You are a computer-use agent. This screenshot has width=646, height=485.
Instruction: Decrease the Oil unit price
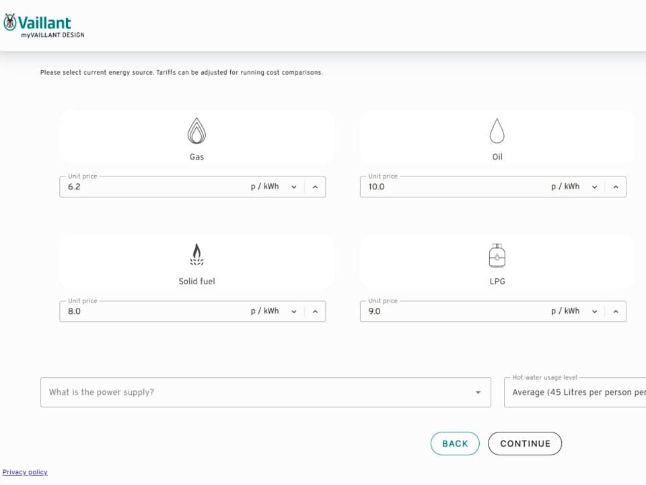tap(594, 187)
